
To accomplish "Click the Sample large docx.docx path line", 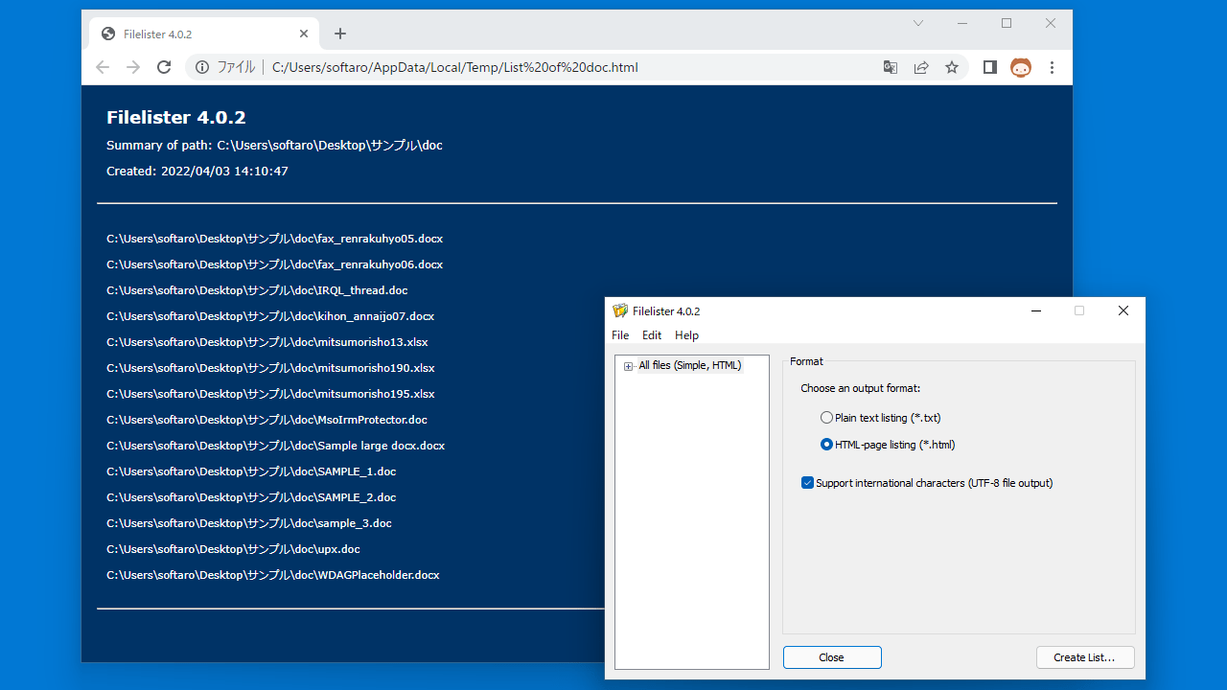I will [x=276, y=446].
